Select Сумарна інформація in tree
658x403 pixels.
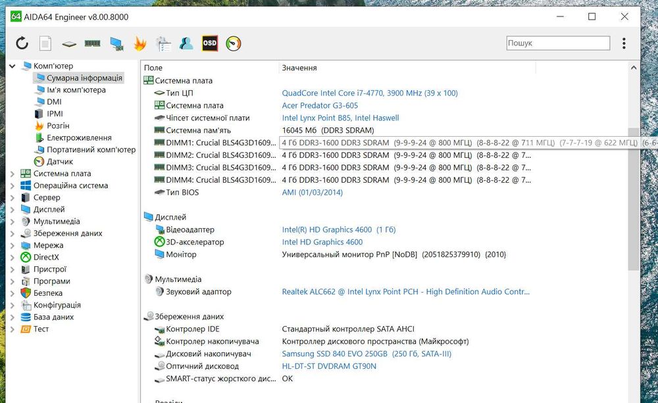tap(84, 78)
